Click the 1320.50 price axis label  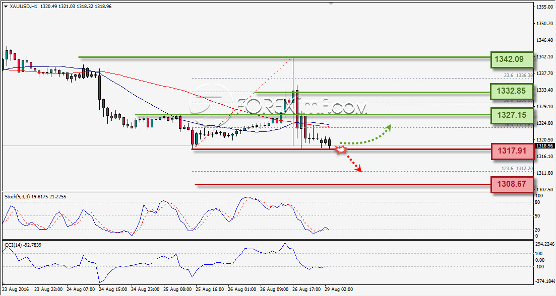(x=544, y=139)
